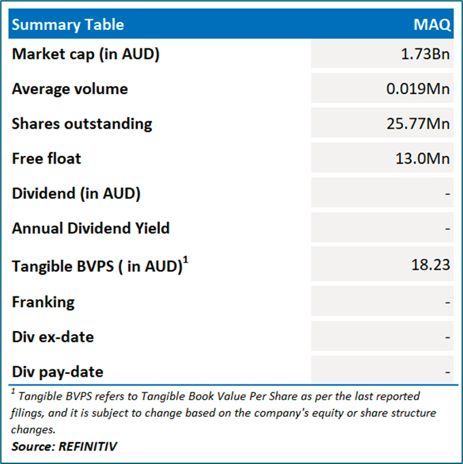Select the Average volume row label
The width and height of the screenshot is (463, 464).
69,89
